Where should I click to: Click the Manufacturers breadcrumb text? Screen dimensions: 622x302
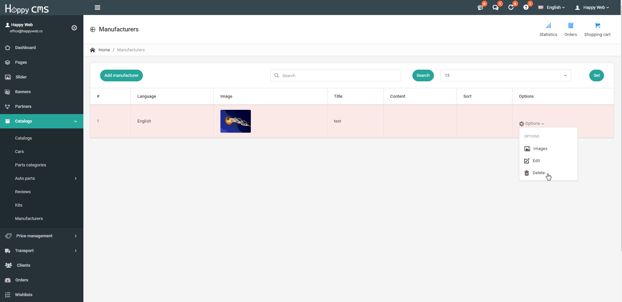[x=131, y=50]
